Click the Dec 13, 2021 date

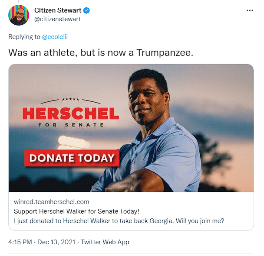[56, 242]
